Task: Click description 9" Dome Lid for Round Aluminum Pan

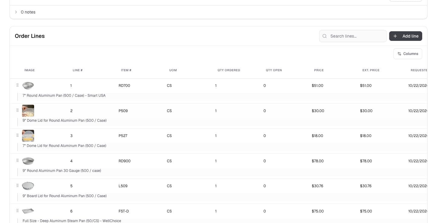Action: (65, 121)
